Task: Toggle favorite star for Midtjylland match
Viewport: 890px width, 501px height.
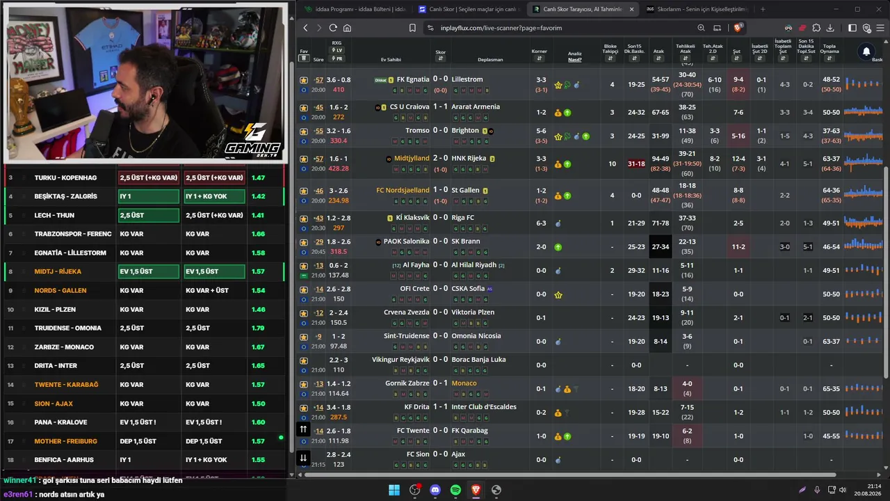Action: point(304,159)
